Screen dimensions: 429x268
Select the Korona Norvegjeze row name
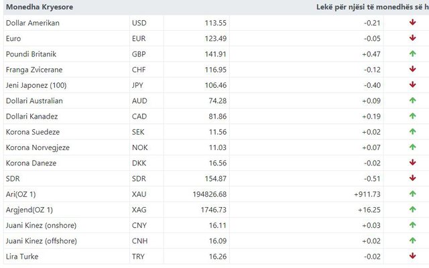38,147
